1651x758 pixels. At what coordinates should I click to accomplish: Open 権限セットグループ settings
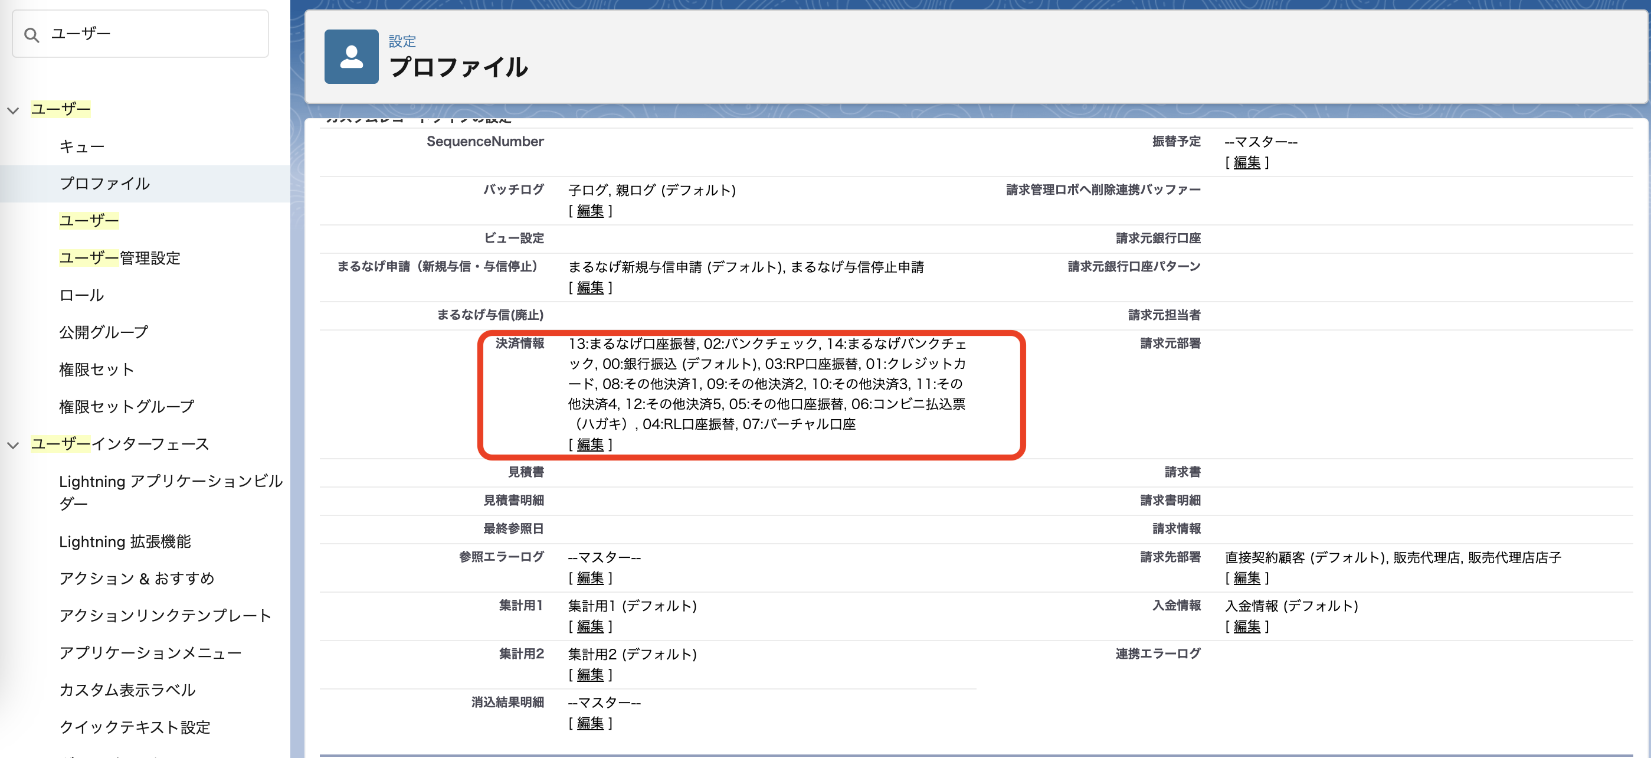click(x=126, y=406)
